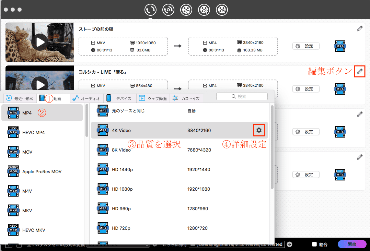The image size is (370, 251).
Task: Click the 検索 search field
Action: point(242,96)
